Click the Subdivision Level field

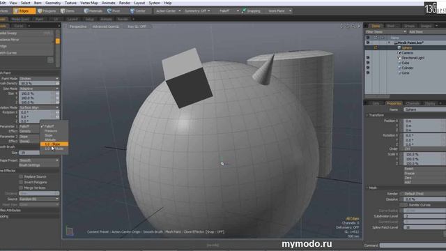425,216
